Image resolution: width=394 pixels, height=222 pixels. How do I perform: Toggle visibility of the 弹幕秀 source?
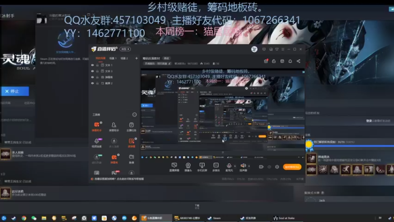[93, 77]
